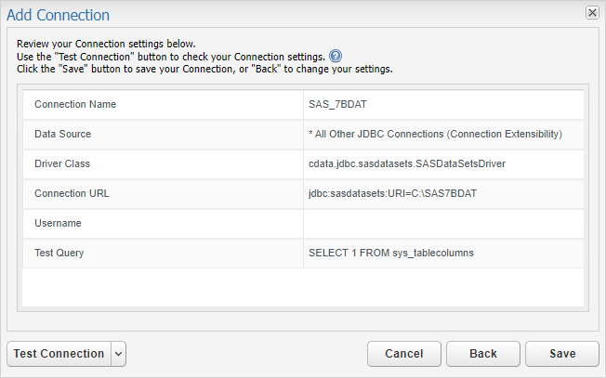Click the Test Connection button

coord(59,354)
